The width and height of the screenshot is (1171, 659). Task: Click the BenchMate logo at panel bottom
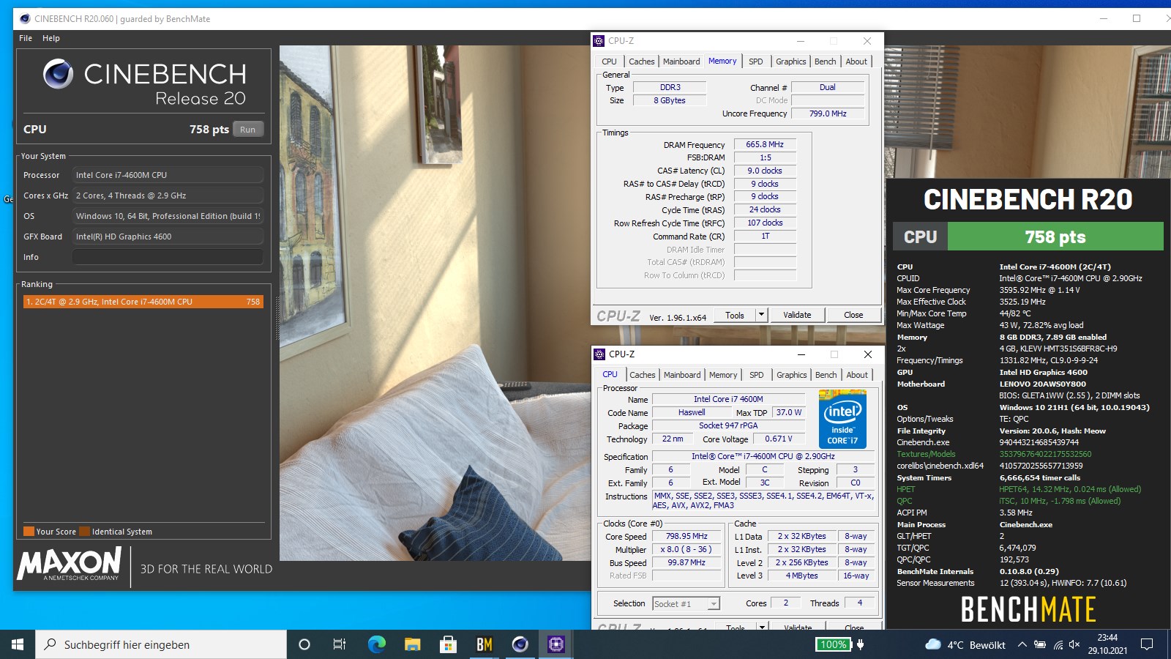(1028, 609)
